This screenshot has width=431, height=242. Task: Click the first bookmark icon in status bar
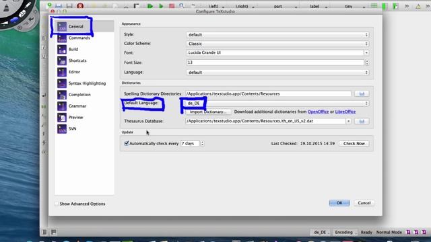point(409,232)
